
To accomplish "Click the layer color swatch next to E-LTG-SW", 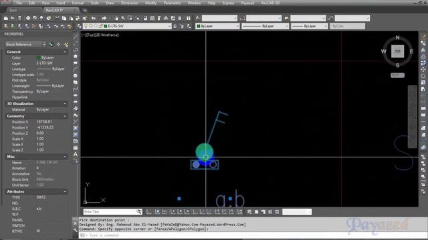I will point(106,26).
